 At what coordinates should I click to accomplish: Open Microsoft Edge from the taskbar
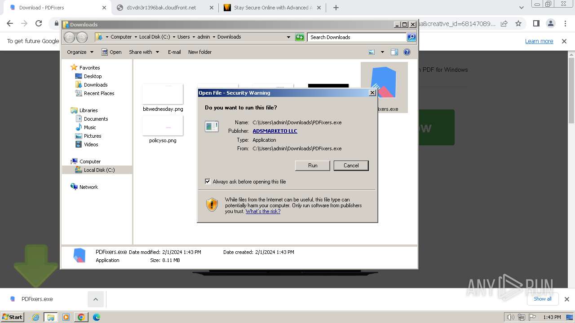tap(97, 317)
